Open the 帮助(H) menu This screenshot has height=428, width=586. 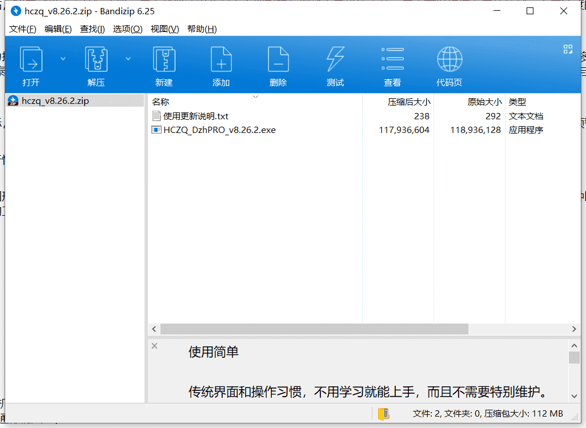click(202, 29)
